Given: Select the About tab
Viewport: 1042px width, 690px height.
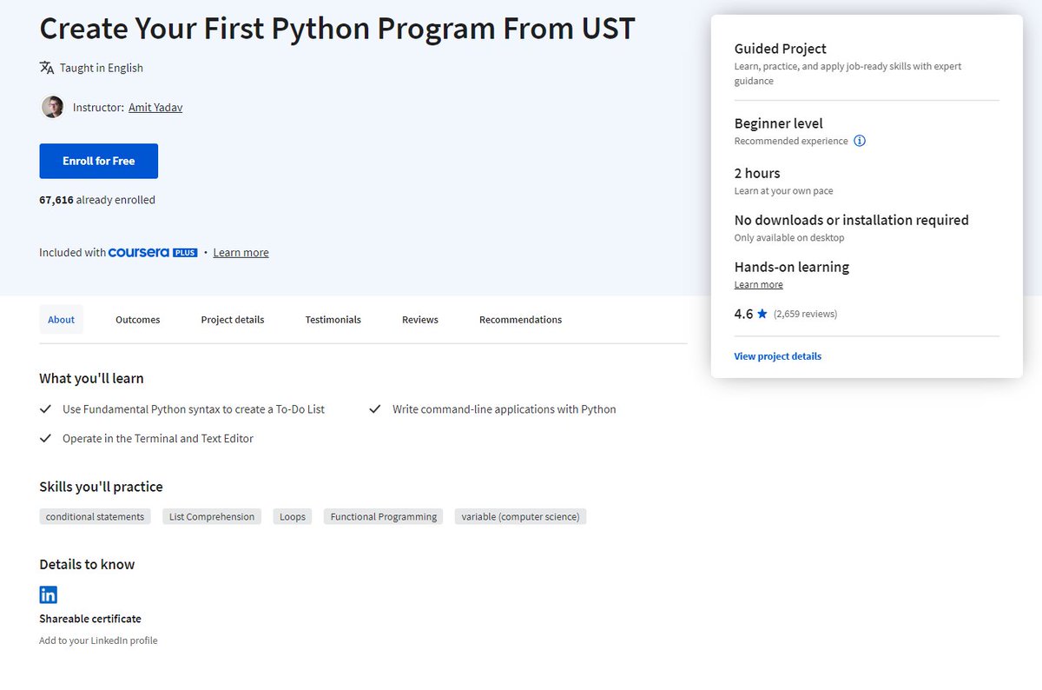Looking at the screenshot, I should (62, 319).
